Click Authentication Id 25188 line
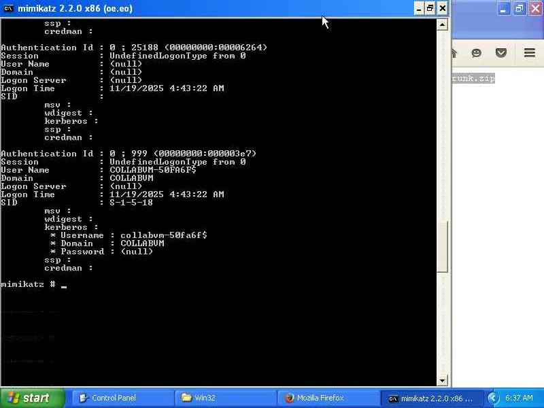 coord(134,48)
